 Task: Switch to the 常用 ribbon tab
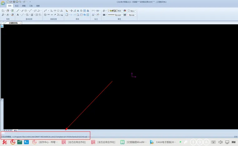[x=10, y=6]
